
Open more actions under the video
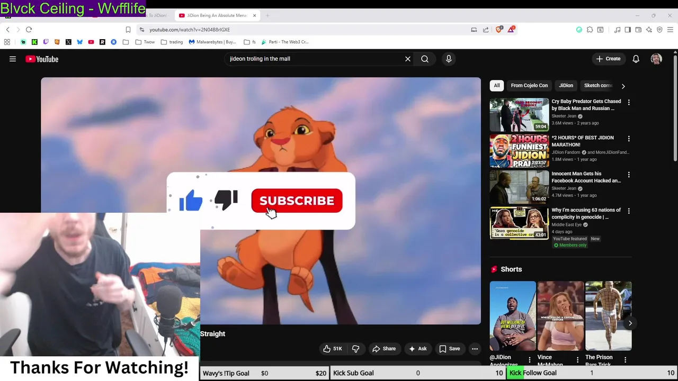475,349
